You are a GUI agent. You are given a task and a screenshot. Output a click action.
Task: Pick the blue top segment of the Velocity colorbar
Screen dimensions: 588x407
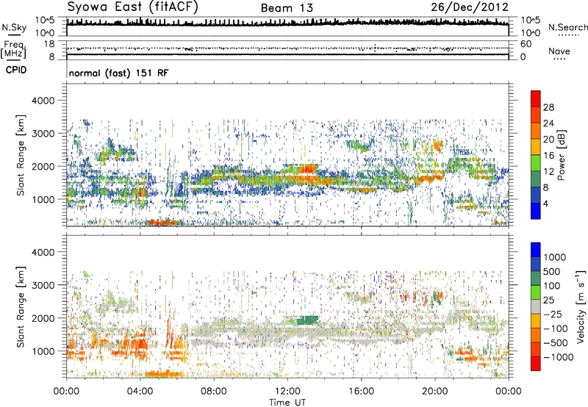click(536, 250)
